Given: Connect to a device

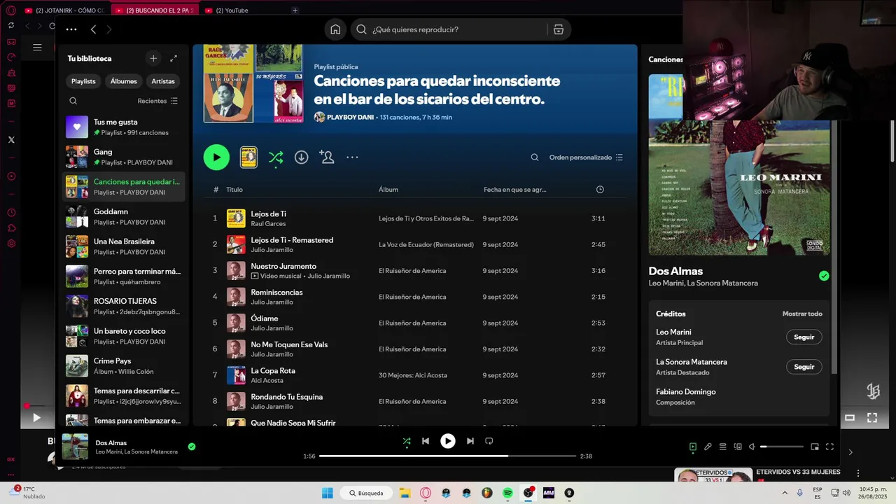Looking at the screenshot, I should coord(738,447).
